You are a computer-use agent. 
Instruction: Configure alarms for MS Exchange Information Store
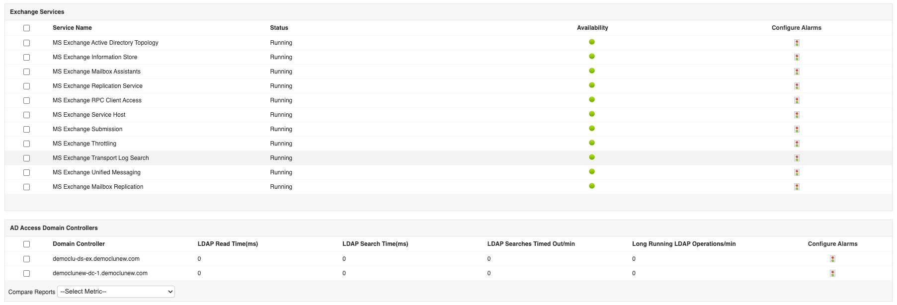[797, 57]
